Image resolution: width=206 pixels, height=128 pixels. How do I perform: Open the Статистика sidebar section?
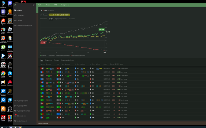point(20,15)
